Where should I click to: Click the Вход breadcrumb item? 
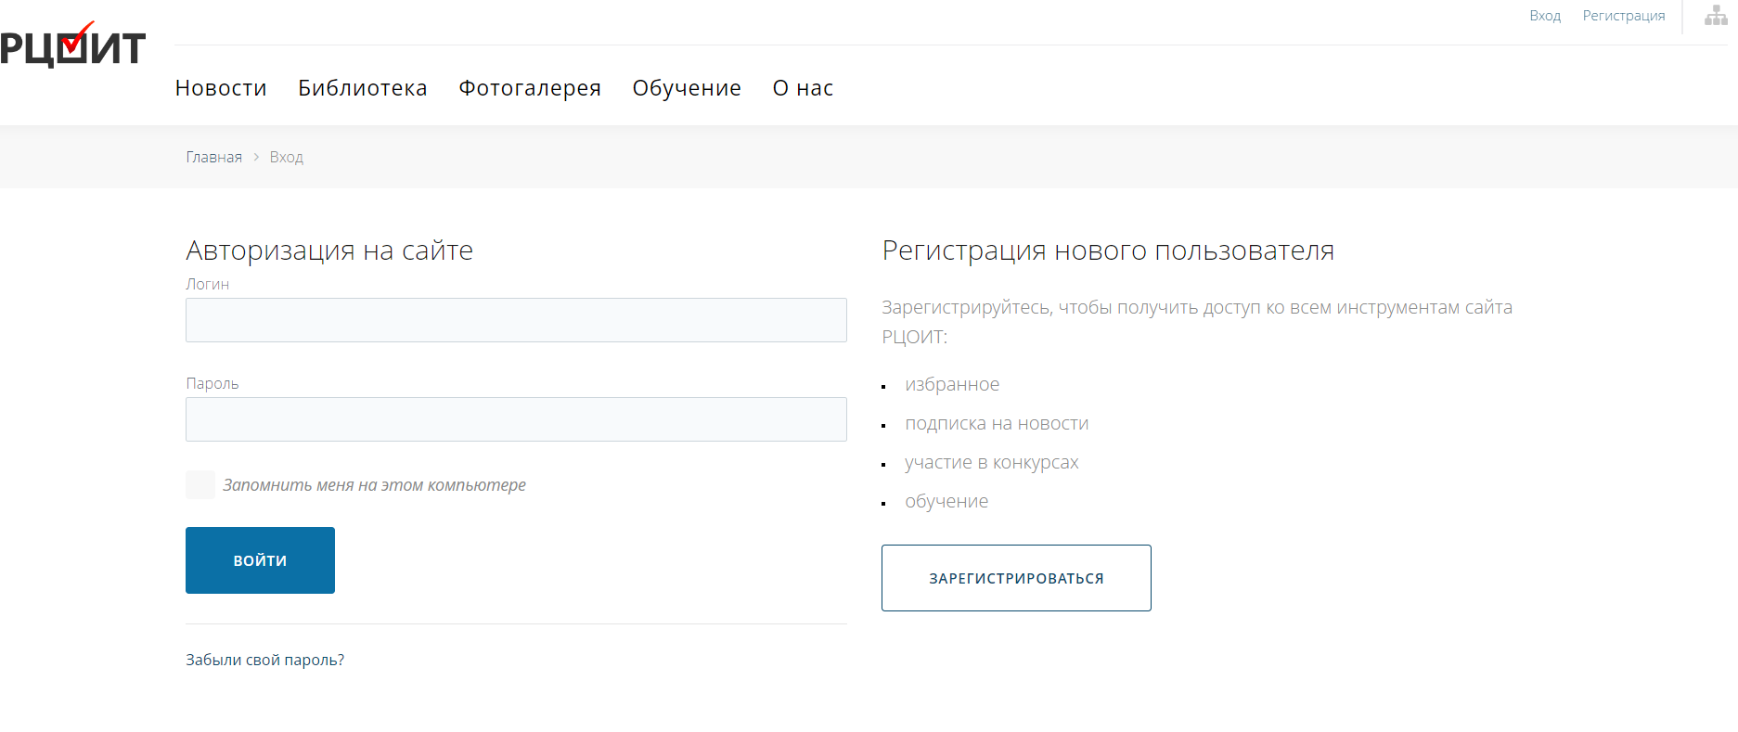click(287, 158)
